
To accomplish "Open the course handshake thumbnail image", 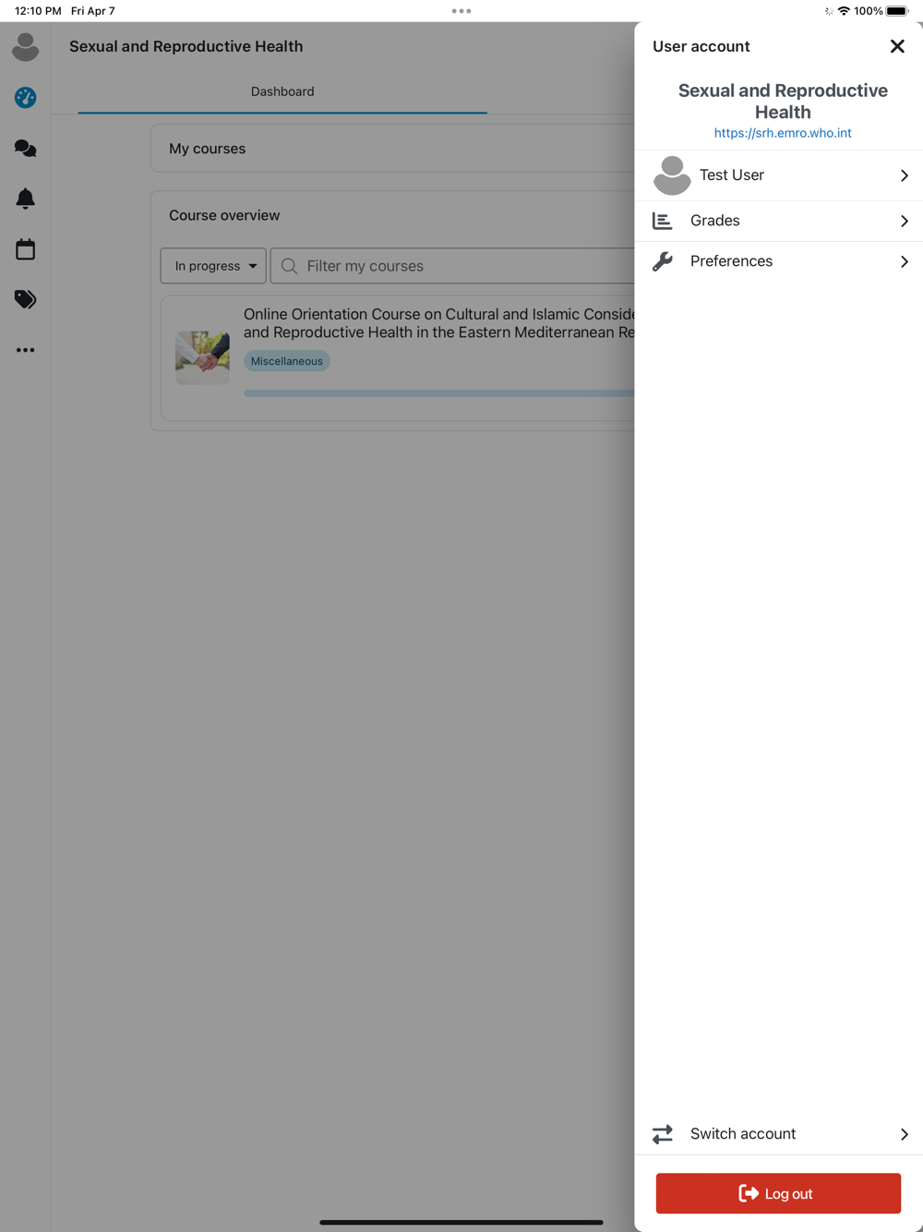I will (x=202, y=357).
